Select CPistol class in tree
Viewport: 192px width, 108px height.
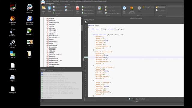coord(52,66)
